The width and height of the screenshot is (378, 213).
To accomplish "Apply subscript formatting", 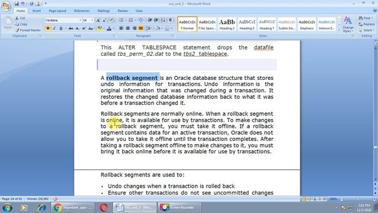I will tap(77, 28).
